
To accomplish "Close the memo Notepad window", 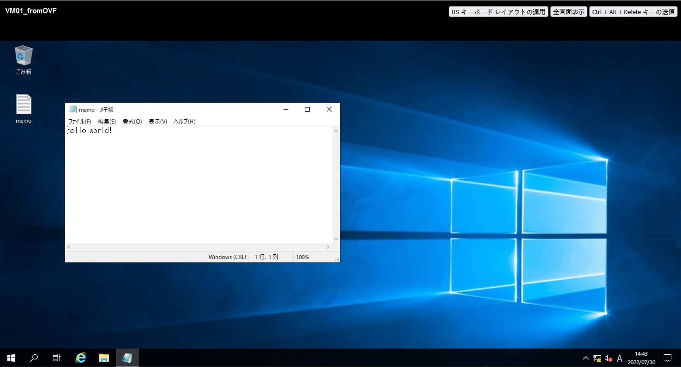I will point(329,109).
